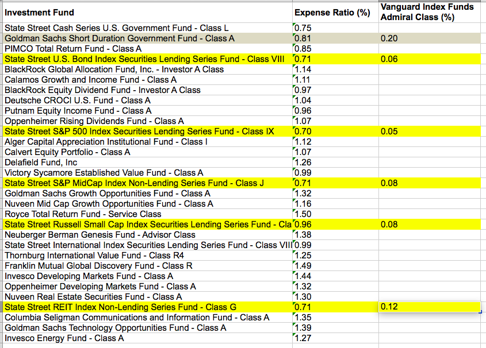Click expense ratio value 1.25

[335, 256]
